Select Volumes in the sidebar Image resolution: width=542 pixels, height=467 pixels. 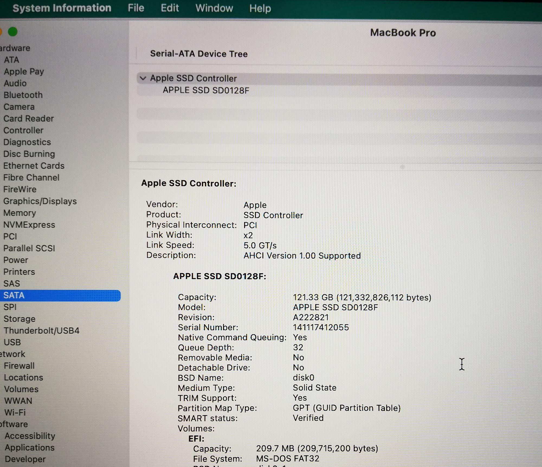point(21,389)
